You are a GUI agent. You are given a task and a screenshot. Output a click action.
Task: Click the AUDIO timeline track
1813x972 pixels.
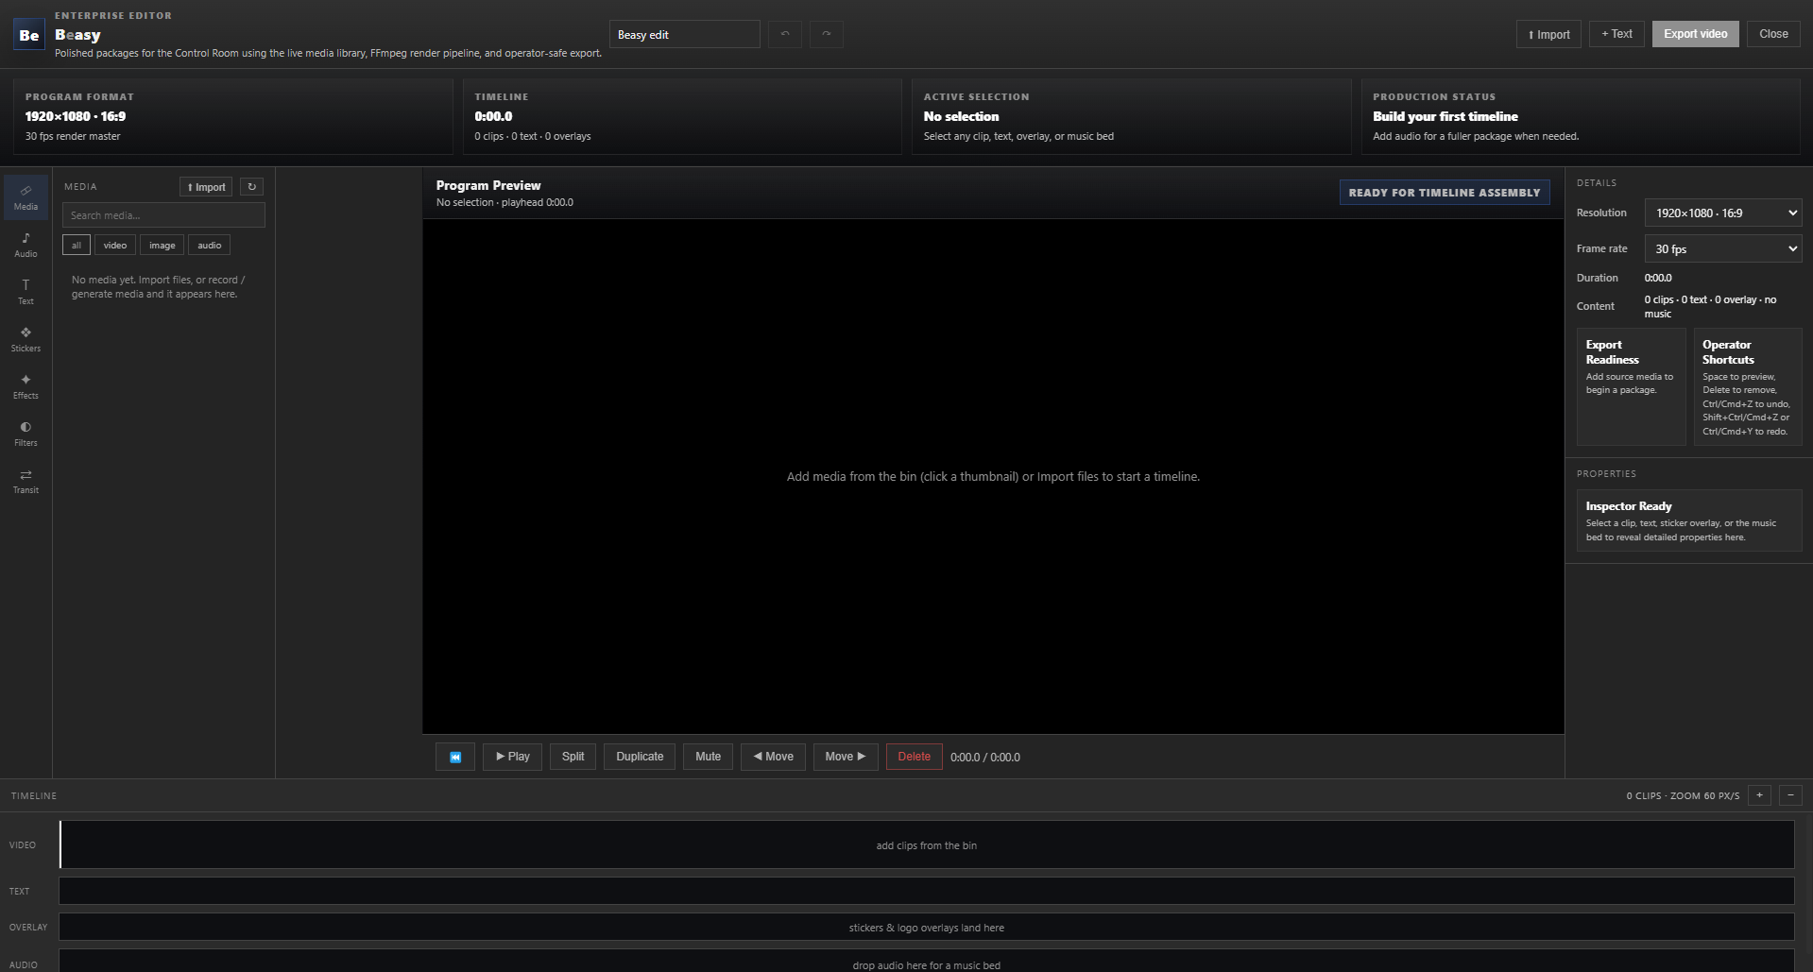pos(926,961)
